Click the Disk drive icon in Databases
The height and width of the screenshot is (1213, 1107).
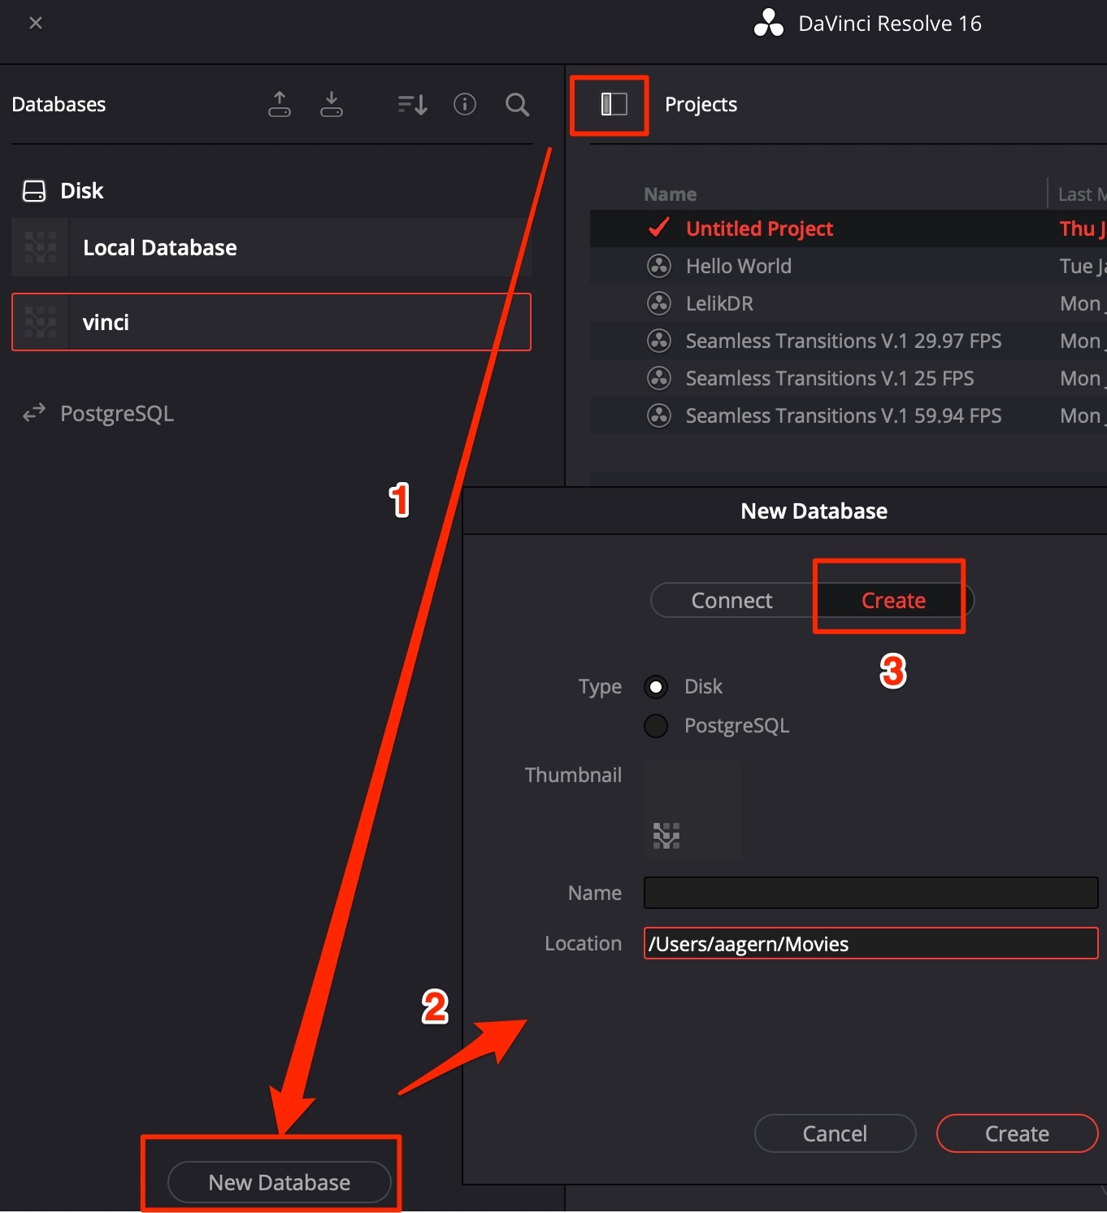[34, 191]
